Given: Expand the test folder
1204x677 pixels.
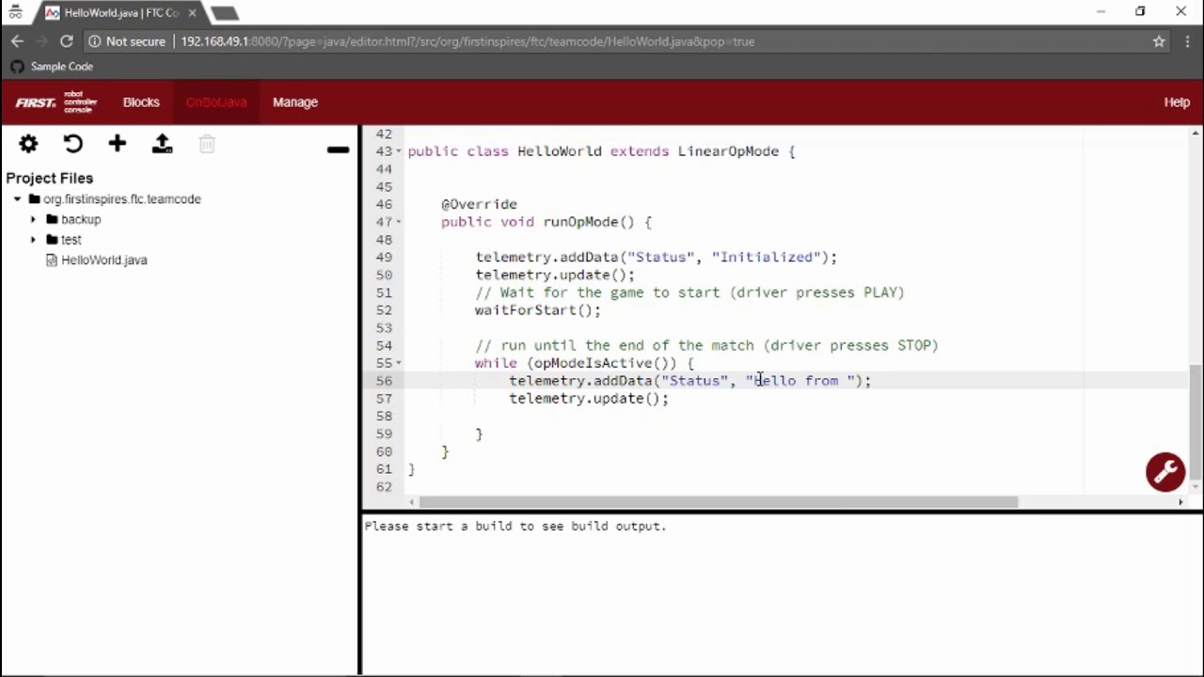Looking at the screenshot, I should coord(34,240).
